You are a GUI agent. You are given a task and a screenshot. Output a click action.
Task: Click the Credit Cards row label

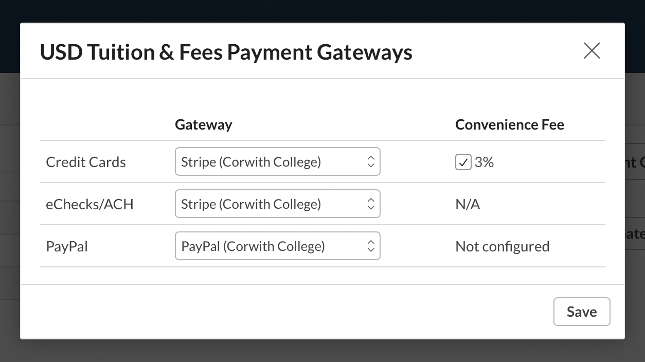point(86,162)
